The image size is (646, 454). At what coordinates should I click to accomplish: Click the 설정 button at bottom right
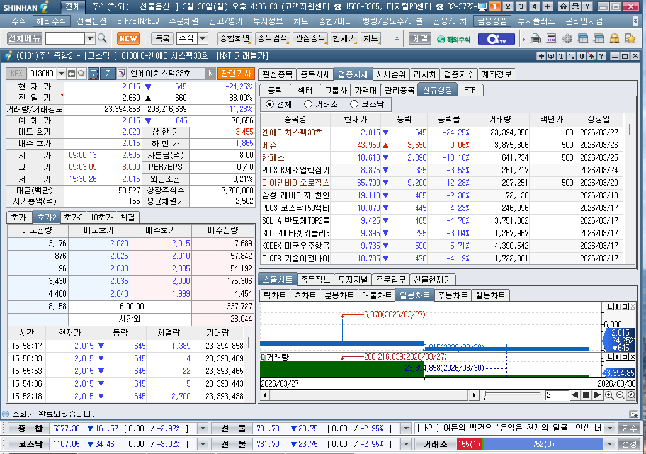(629, 444)
